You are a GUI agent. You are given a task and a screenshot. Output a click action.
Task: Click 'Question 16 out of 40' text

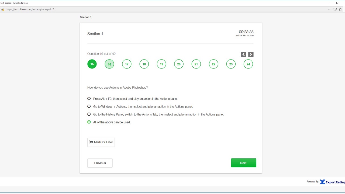pos(101,54)
